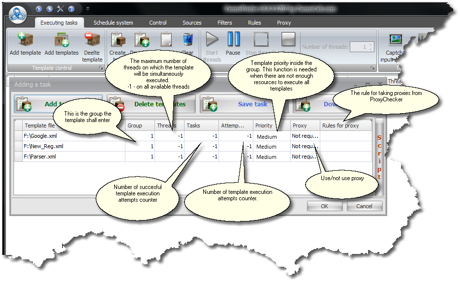Viewport: 460px width, 282px height.
Task: Open the Schedule system tab
Action: 113,23
